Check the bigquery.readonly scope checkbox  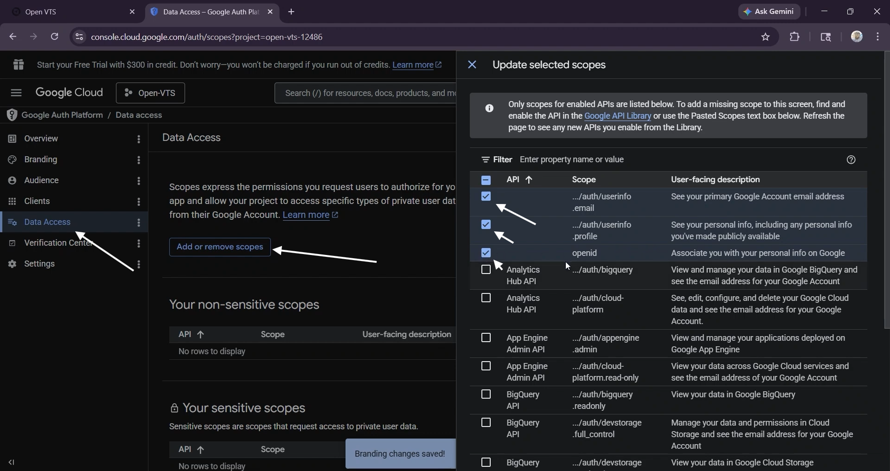point(486,395)
